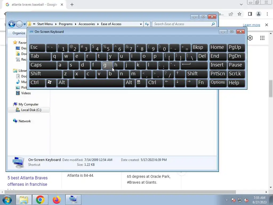Click Ease of Access in the address breadcrumb
This screenshot has width=273, height=205.
click(111, 24)
